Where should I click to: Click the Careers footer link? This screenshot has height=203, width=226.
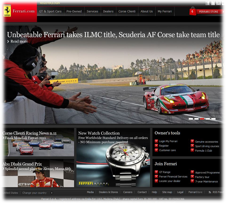coord(128,192)
